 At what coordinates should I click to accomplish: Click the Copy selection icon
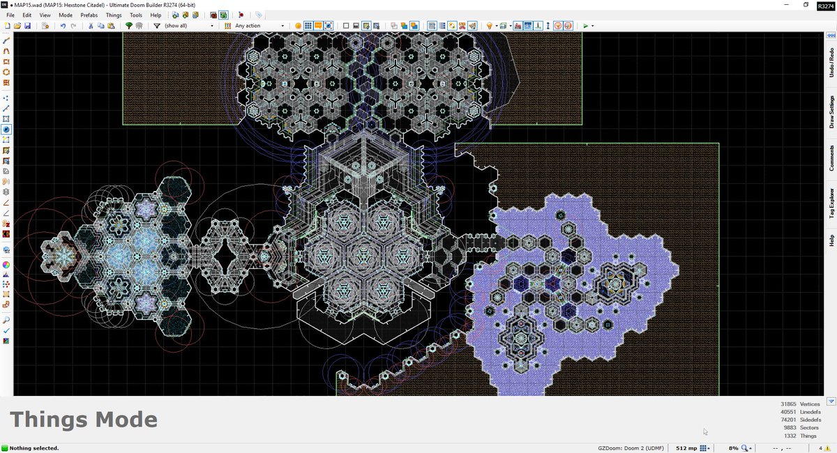tap(100, 26)
